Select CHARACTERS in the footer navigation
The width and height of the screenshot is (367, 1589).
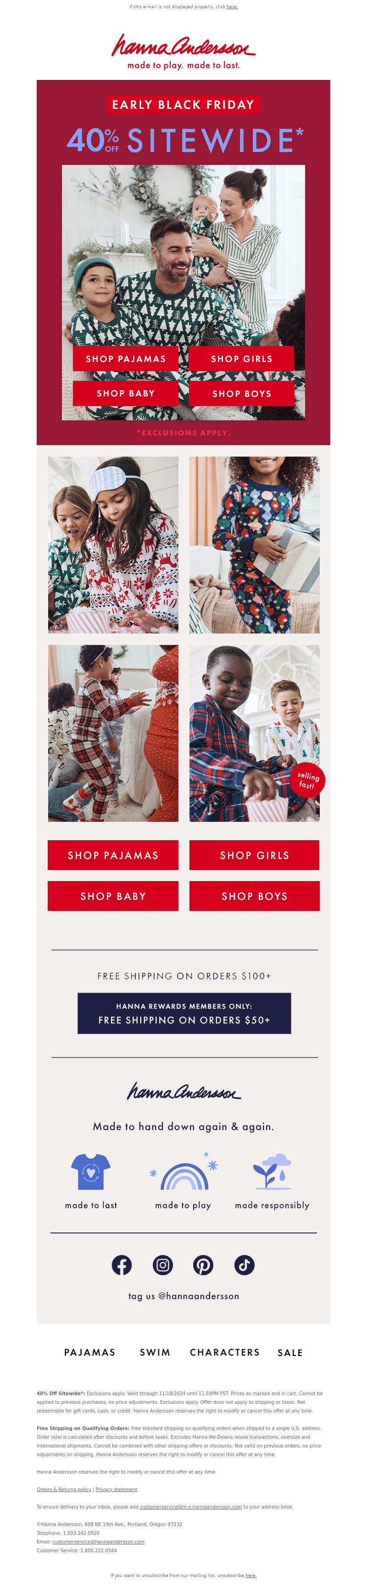pyautogui.click(x=225, y=1352)
